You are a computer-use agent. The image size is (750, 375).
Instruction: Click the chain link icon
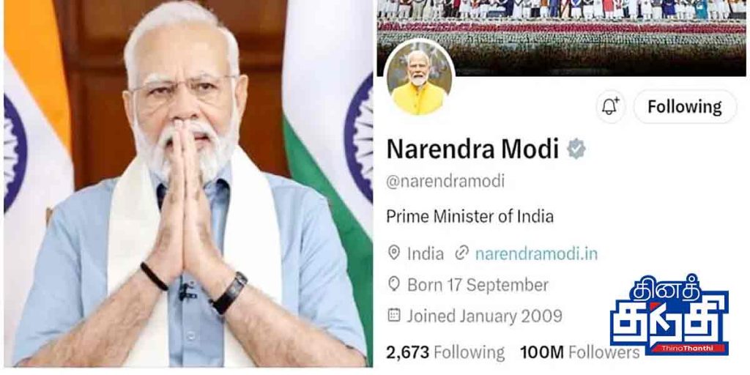[x=461, y=253]
